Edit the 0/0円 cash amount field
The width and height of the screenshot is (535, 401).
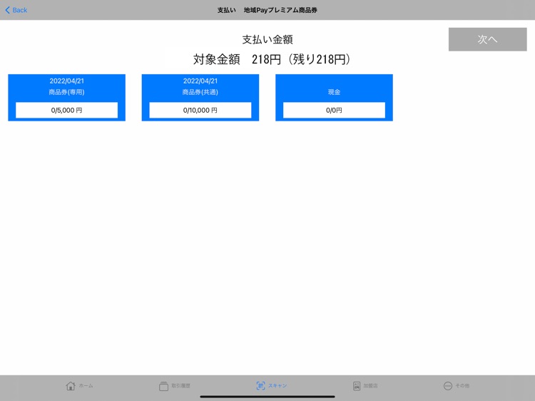coord(334,110)
